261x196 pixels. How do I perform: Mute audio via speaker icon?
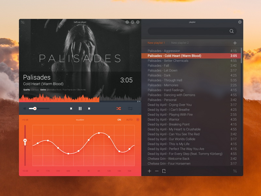pyautogui.click(x=25, y=108)
